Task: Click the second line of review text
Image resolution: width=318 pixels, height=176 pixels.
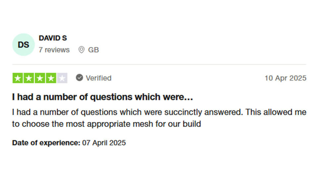Action: pos(106,124)
